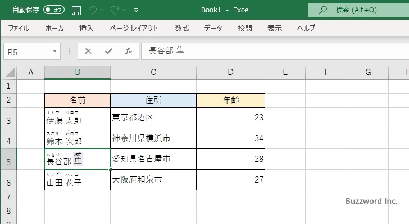Select column D header
This screenshot has width=409, height=224.
[230, 72]
